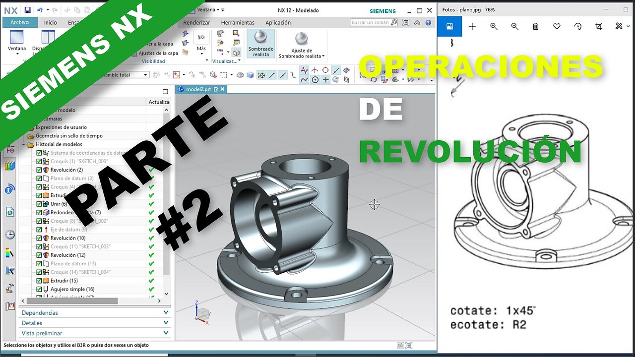Viewport: 635px width, 357px height.
Task: Select Revolución (12) in model history
Action: pos(68,255)
